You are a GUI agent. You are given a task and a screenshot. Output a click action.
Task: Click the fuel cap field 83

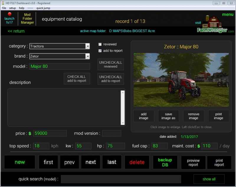point(160,146)
